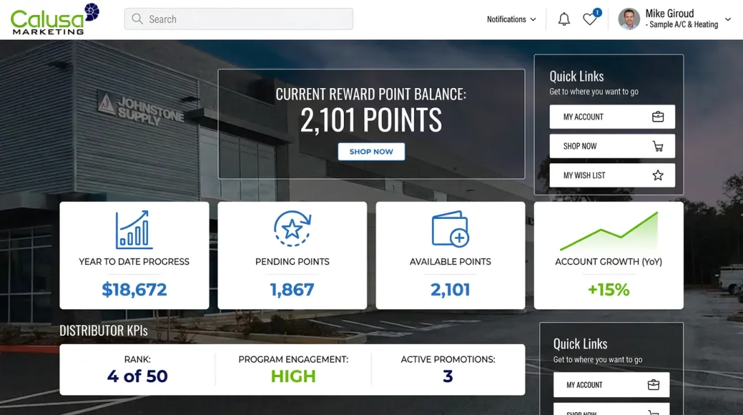Click the cart icon in Quick Links SHOP NOW
Image resolution: width=743 pixels, height=415 pixels.
coord(658,146)
